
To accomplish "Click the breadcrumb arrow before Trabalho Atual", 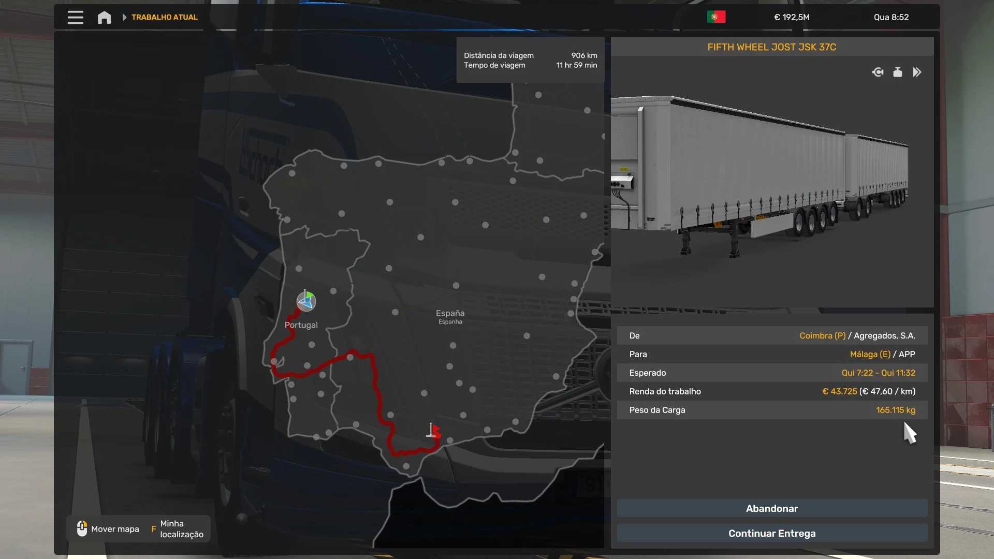I will (124, 17).
